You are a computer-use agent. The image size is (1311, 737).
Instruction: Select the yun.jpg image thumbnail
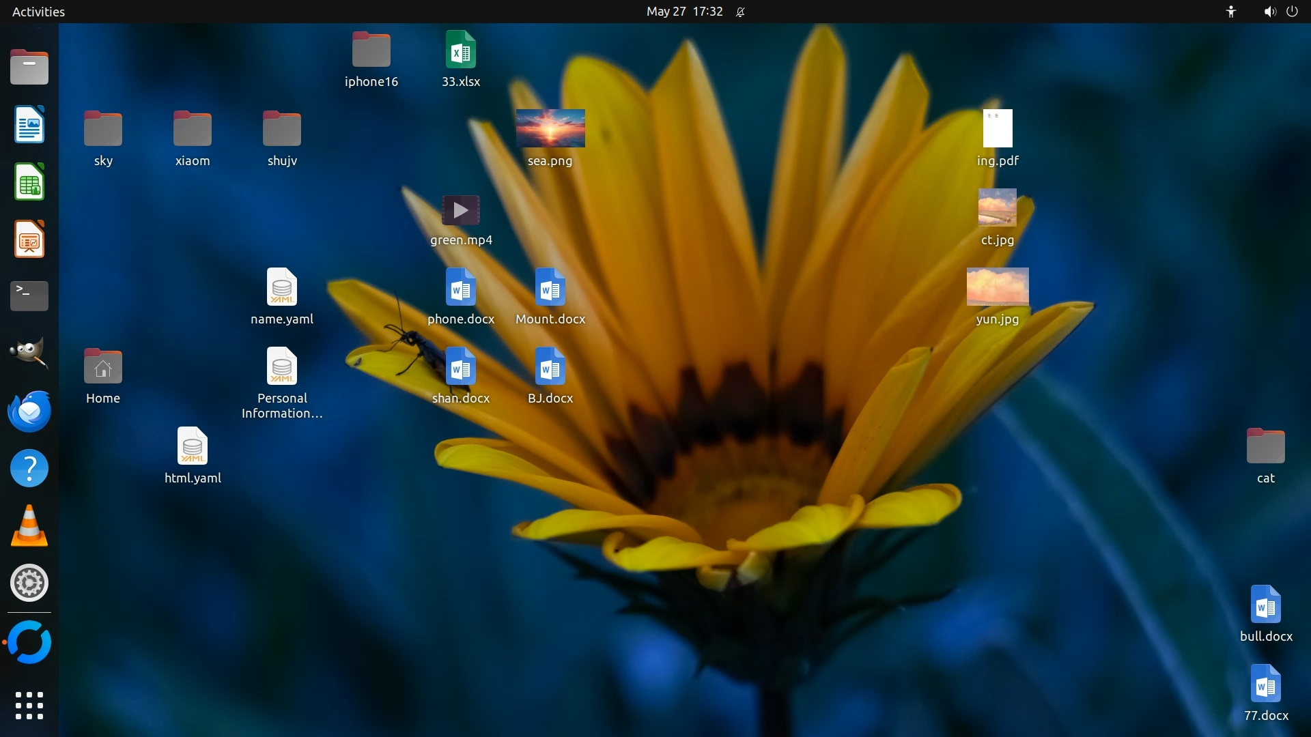998,287
